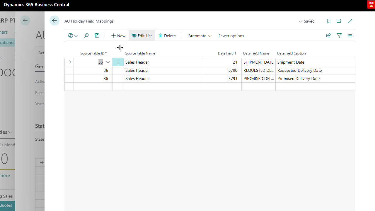Toggle the filter pane icon
375x211 pixels.
tap(339, 36)
